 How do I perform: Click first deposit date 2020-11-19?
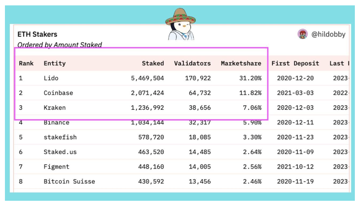(x=295, y=181)
